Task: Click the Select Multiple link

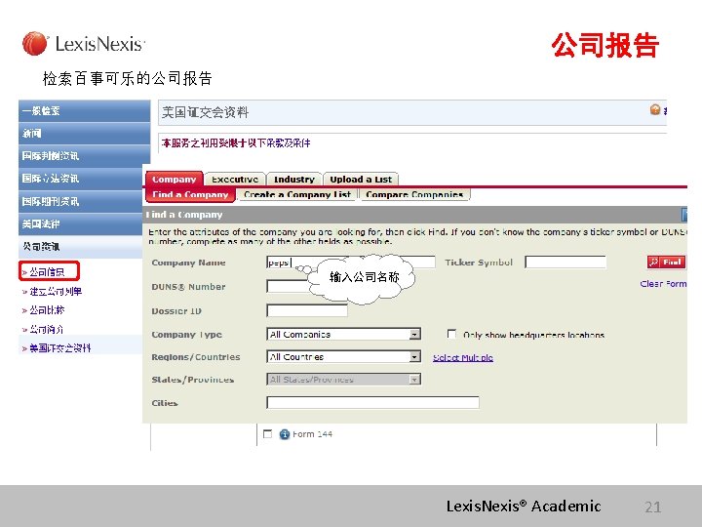Action: pos(463,357)
